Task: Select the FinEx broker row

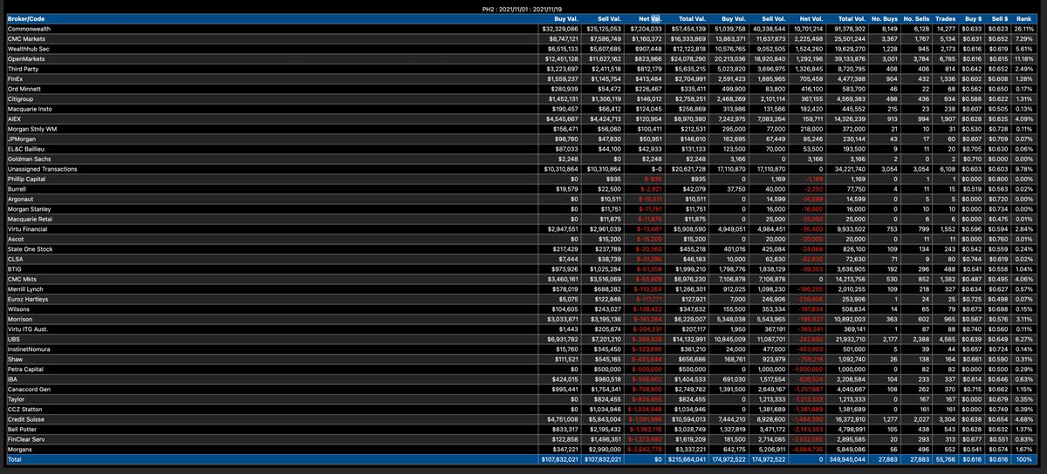Action: pos(523,80)
